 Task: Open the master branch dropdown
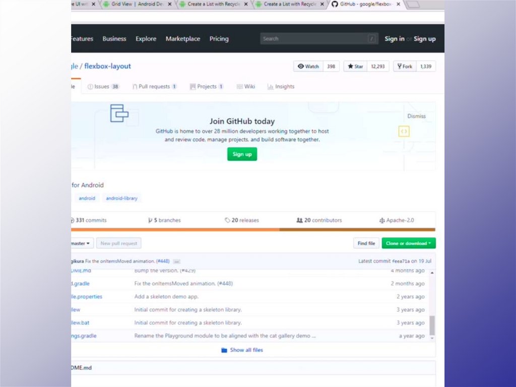click(82, 243)
